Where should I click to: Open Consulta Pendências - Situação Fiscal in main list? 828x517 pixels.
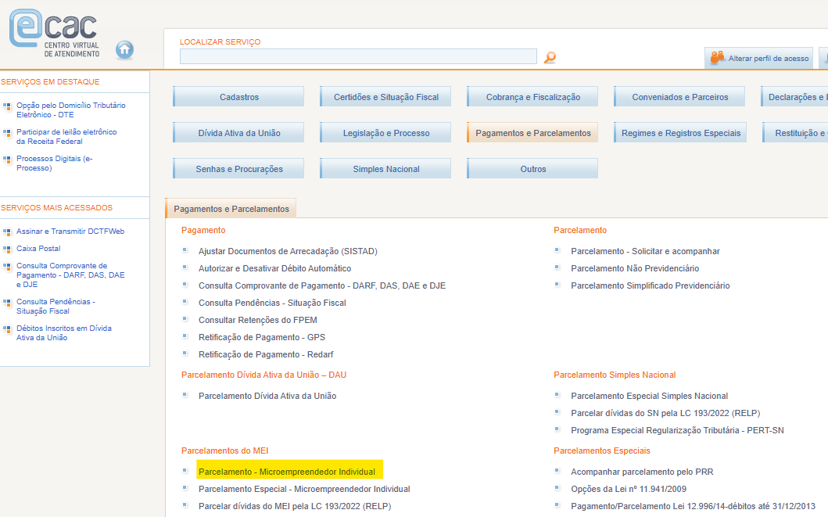[x=272, y=303]
